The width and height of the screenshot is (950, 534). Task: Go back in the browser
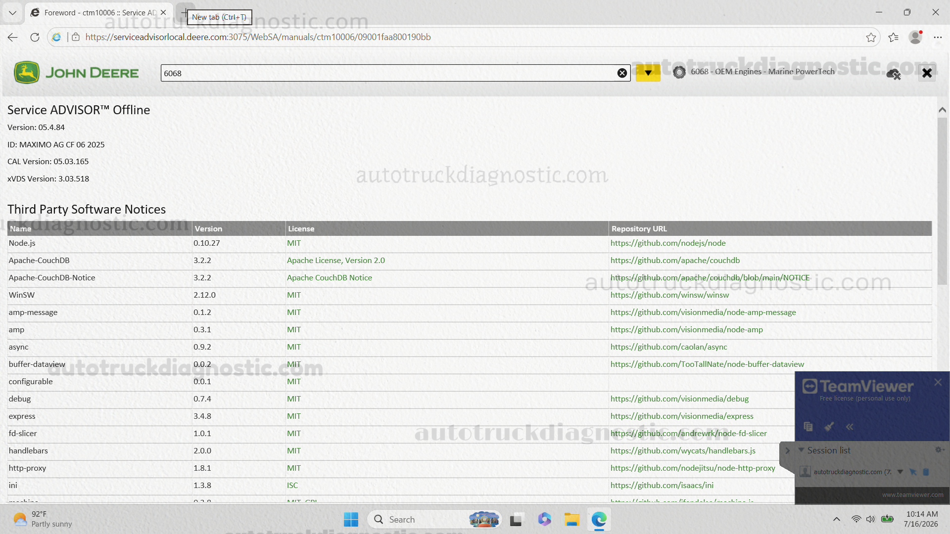click(13, 37)
